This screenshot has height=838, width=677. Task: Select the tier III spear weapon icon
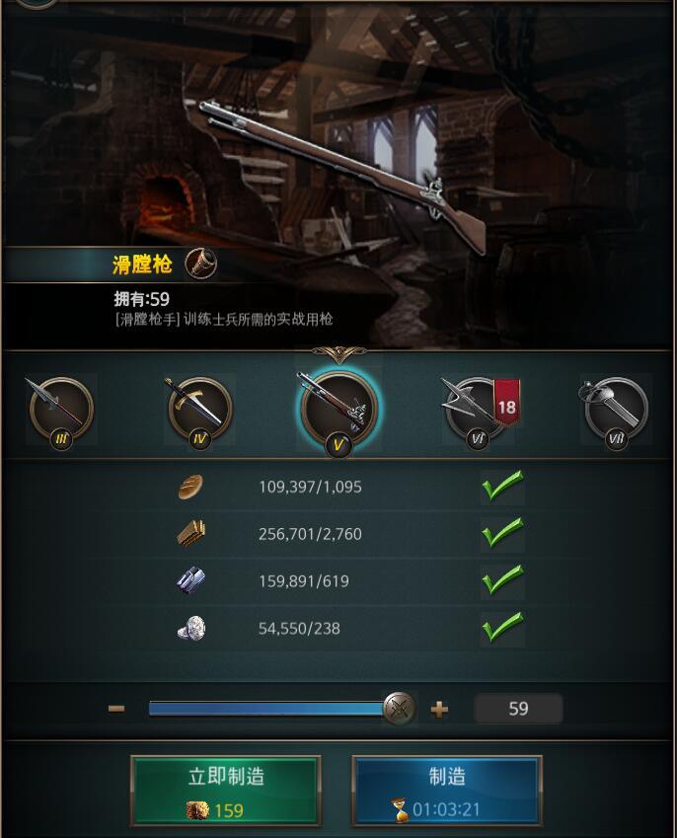[61, 411]
